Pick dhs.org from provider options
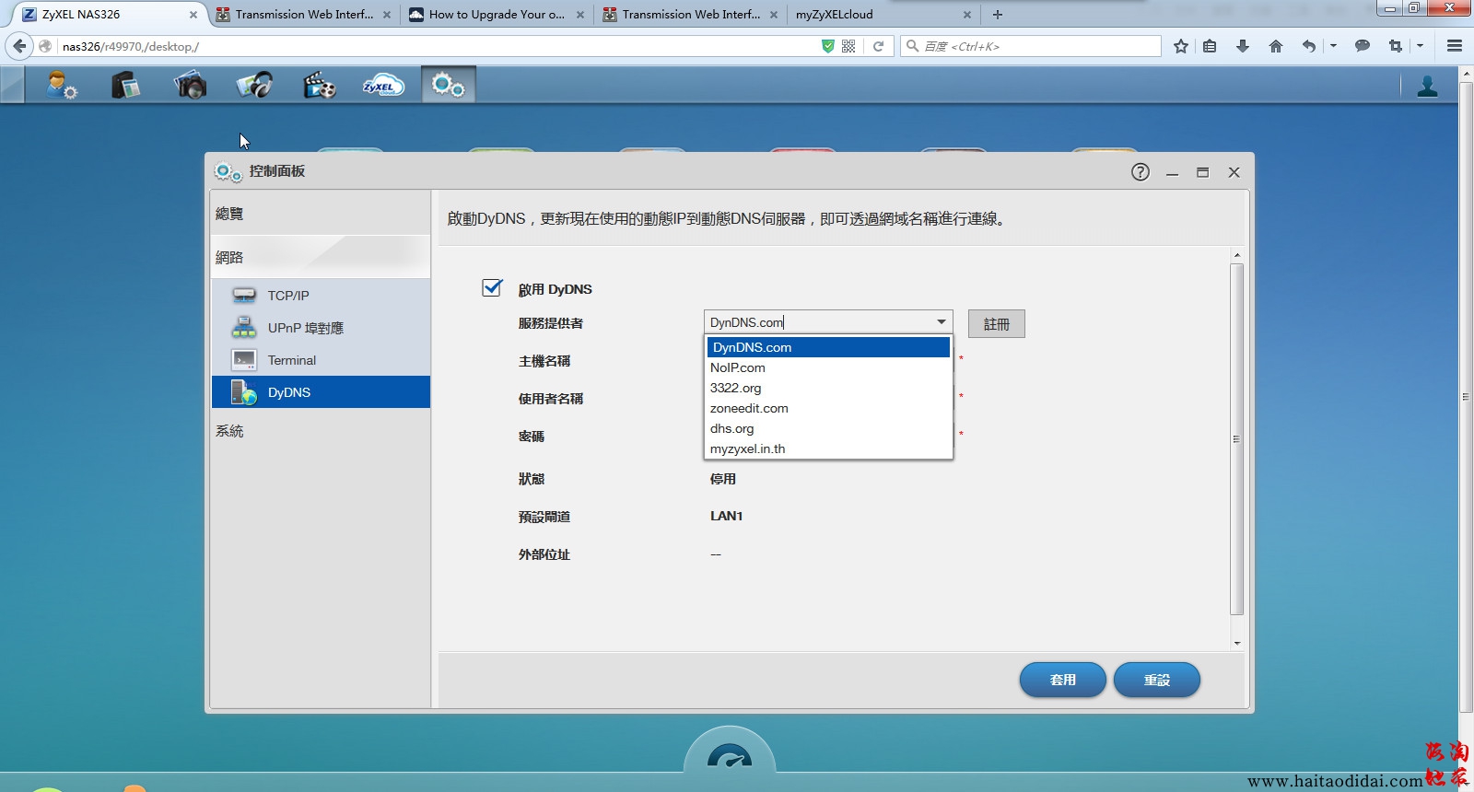This screenshot has width=1474, height=792. [828, 428]
